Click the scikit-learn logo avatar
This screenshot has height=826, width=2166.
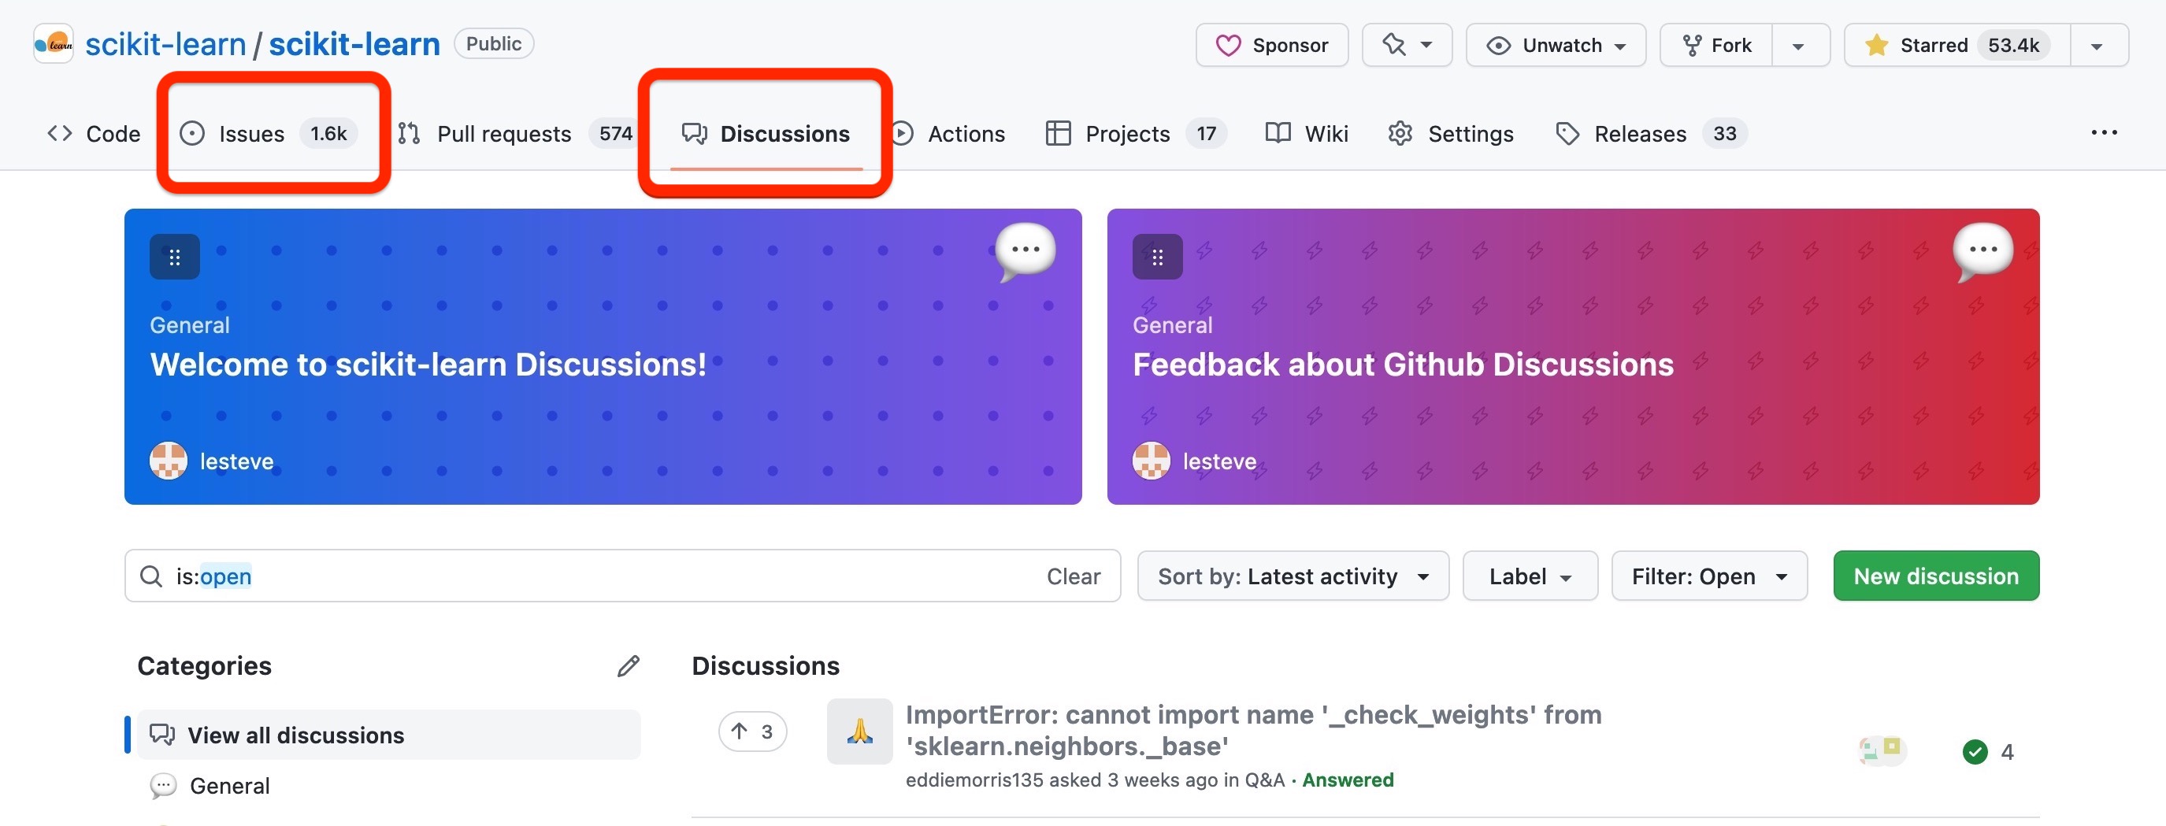point(54,43)
